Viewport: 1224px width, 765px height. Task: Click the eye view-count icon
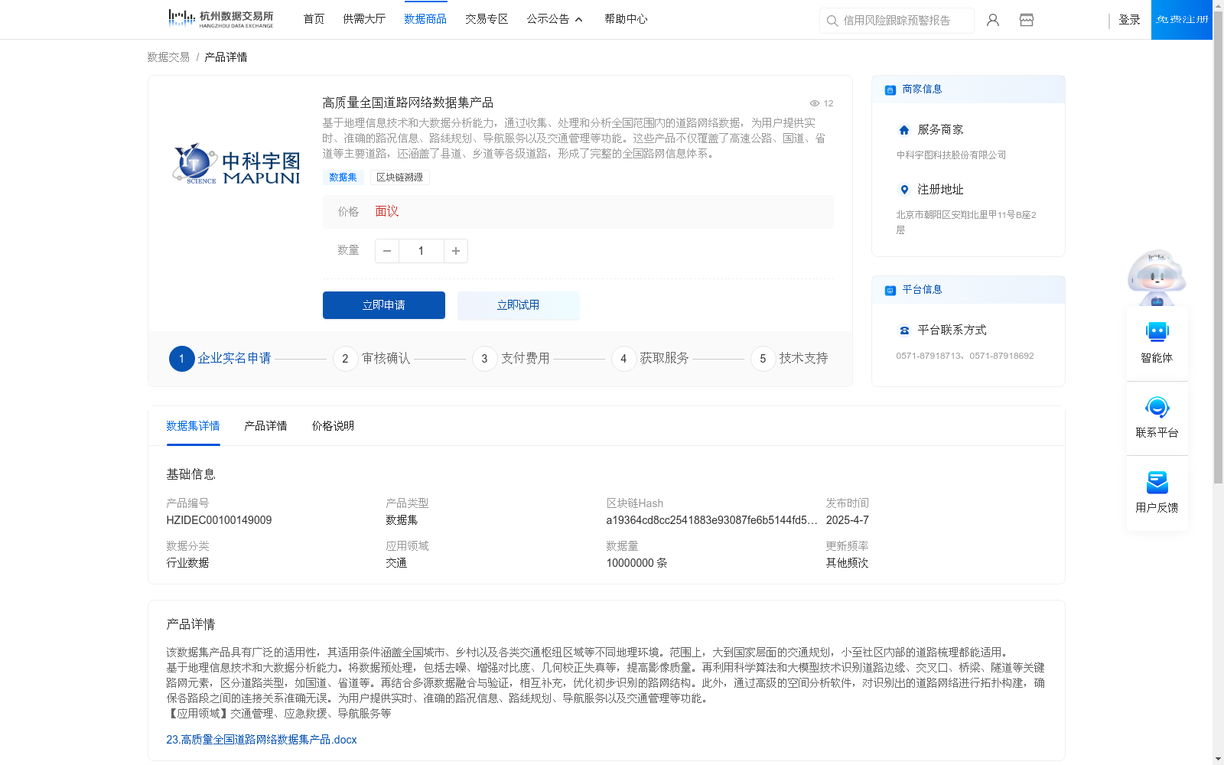pyautogui.click(x=815, y=103)
